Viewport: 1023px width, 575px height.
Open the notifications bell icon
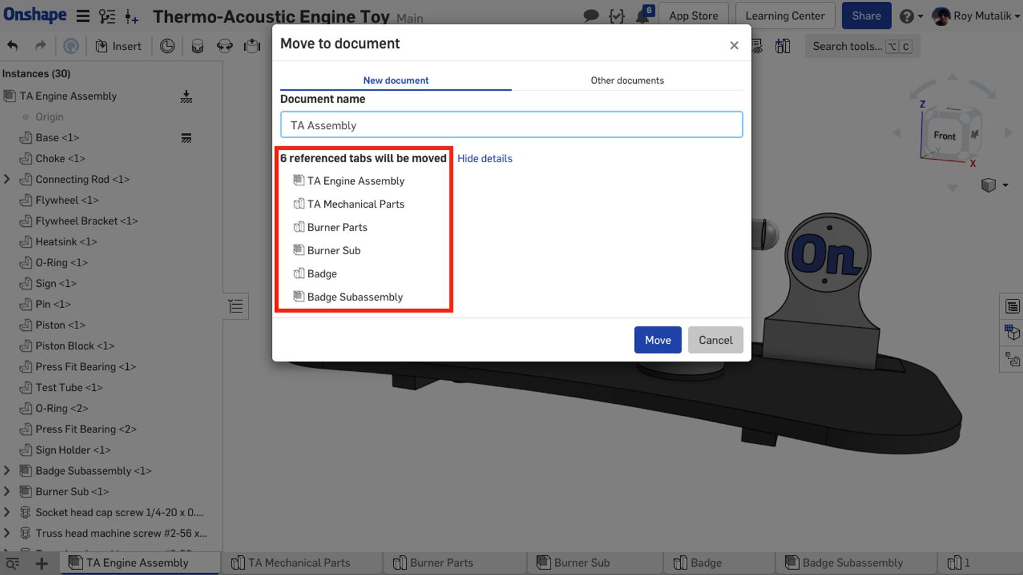coord(643,16)
